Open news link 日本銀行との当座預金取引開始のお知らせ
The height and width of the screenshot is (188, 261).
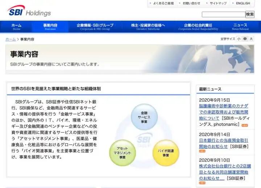[x=224, y=143]
